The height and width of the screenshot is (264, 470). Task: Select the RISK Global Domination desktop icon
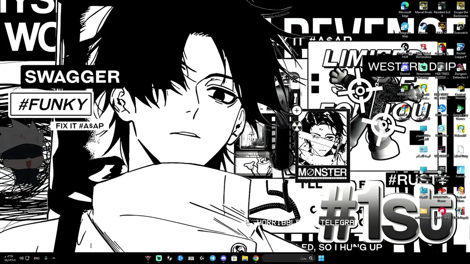pos(423,51)
